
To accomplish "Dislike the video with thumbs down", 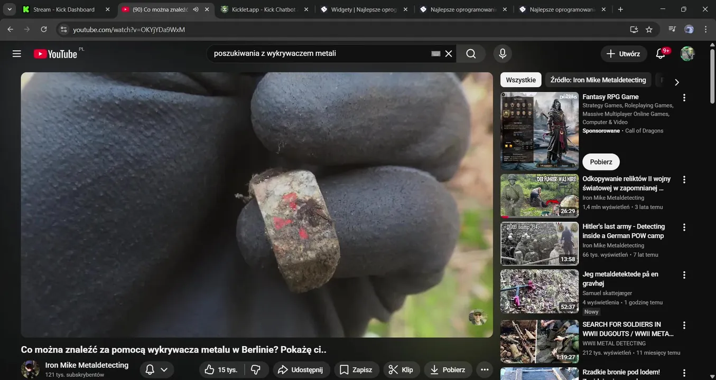I will pos(256,370).
